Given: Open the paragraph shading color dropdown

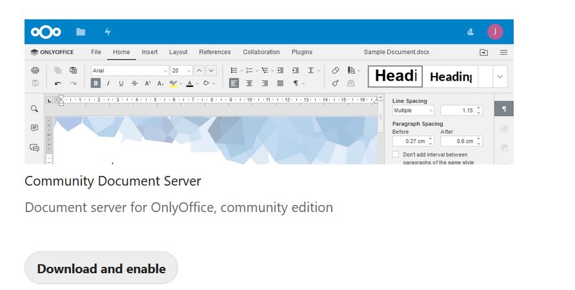Looking at the screenshot, I should pyautogui.click(x=214, y=84).
